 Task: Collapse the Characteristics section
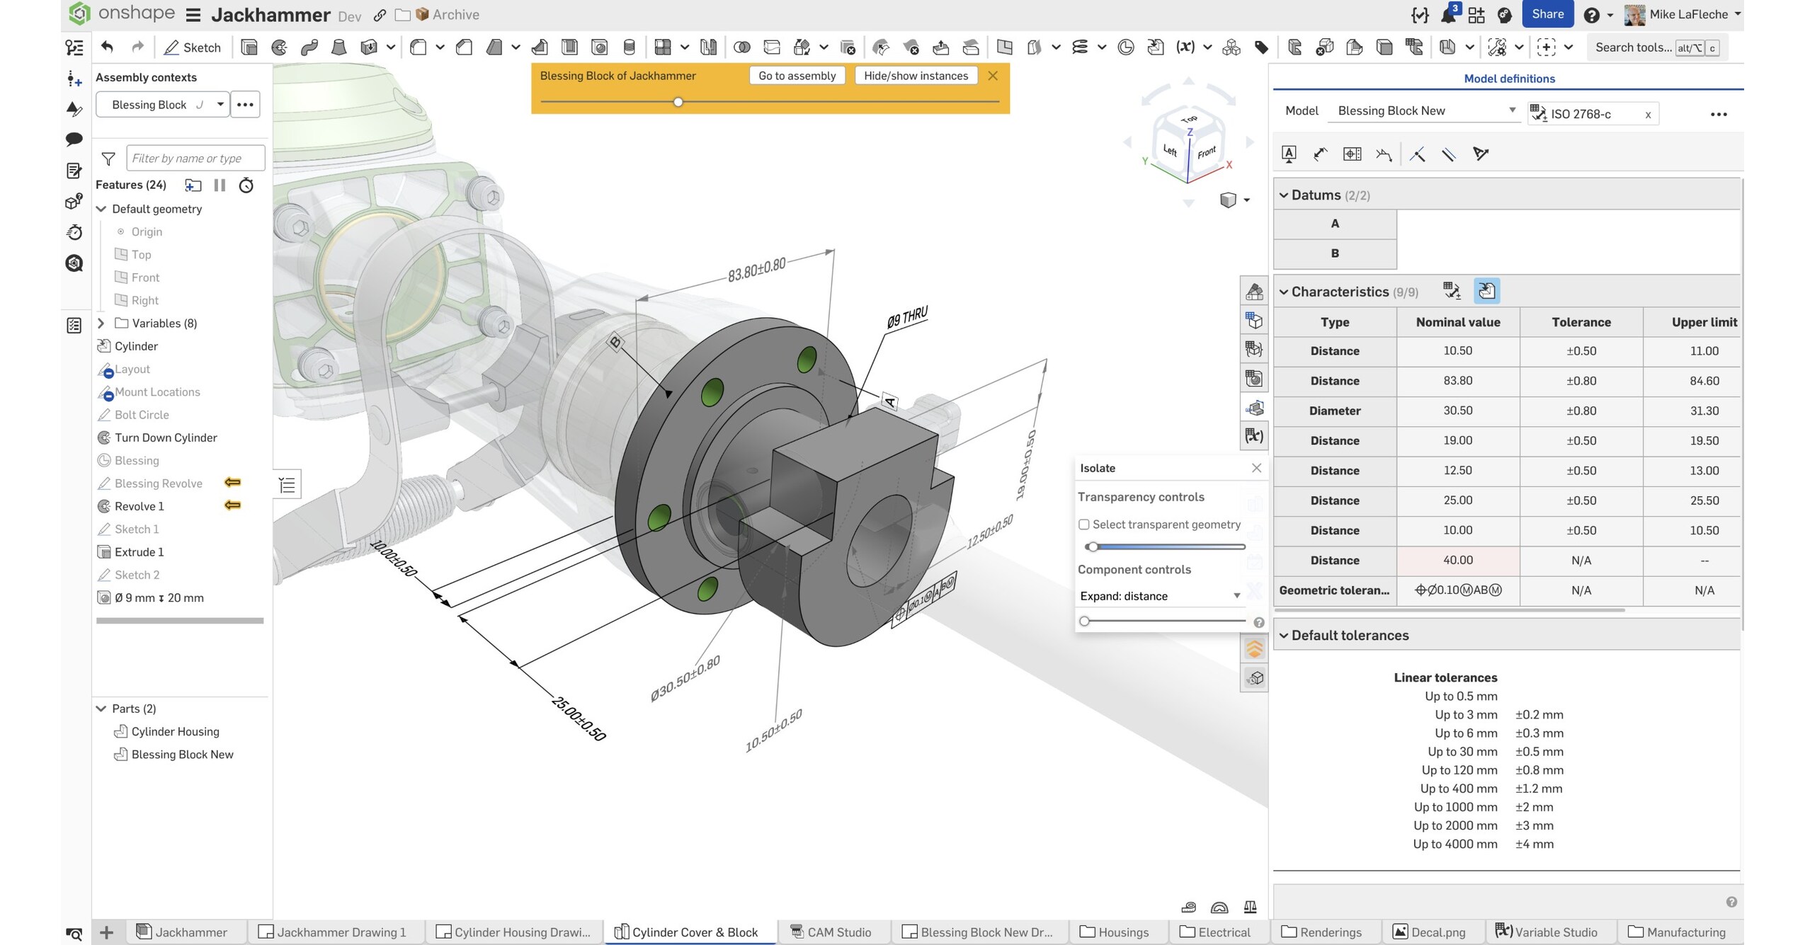point(1283,292)
